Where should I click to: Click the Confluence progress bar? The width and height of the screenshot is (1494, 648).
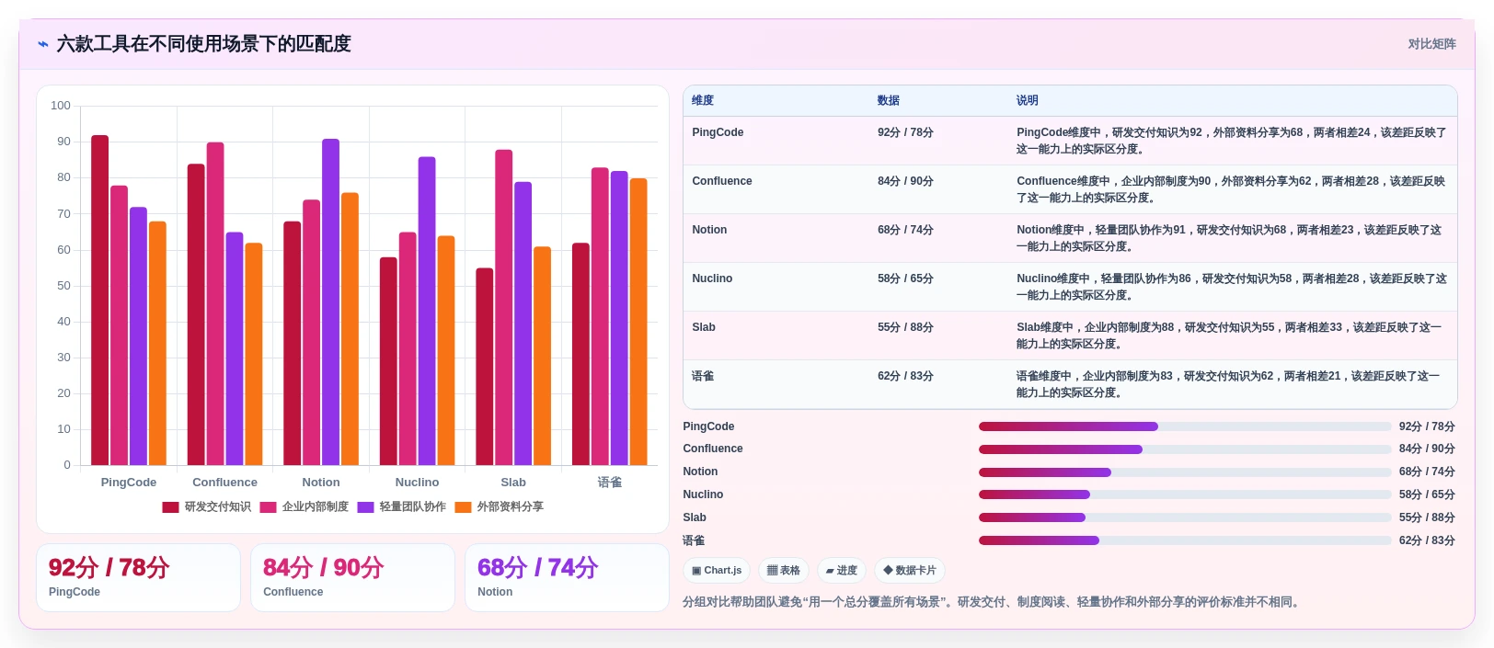click(1185, 449)
